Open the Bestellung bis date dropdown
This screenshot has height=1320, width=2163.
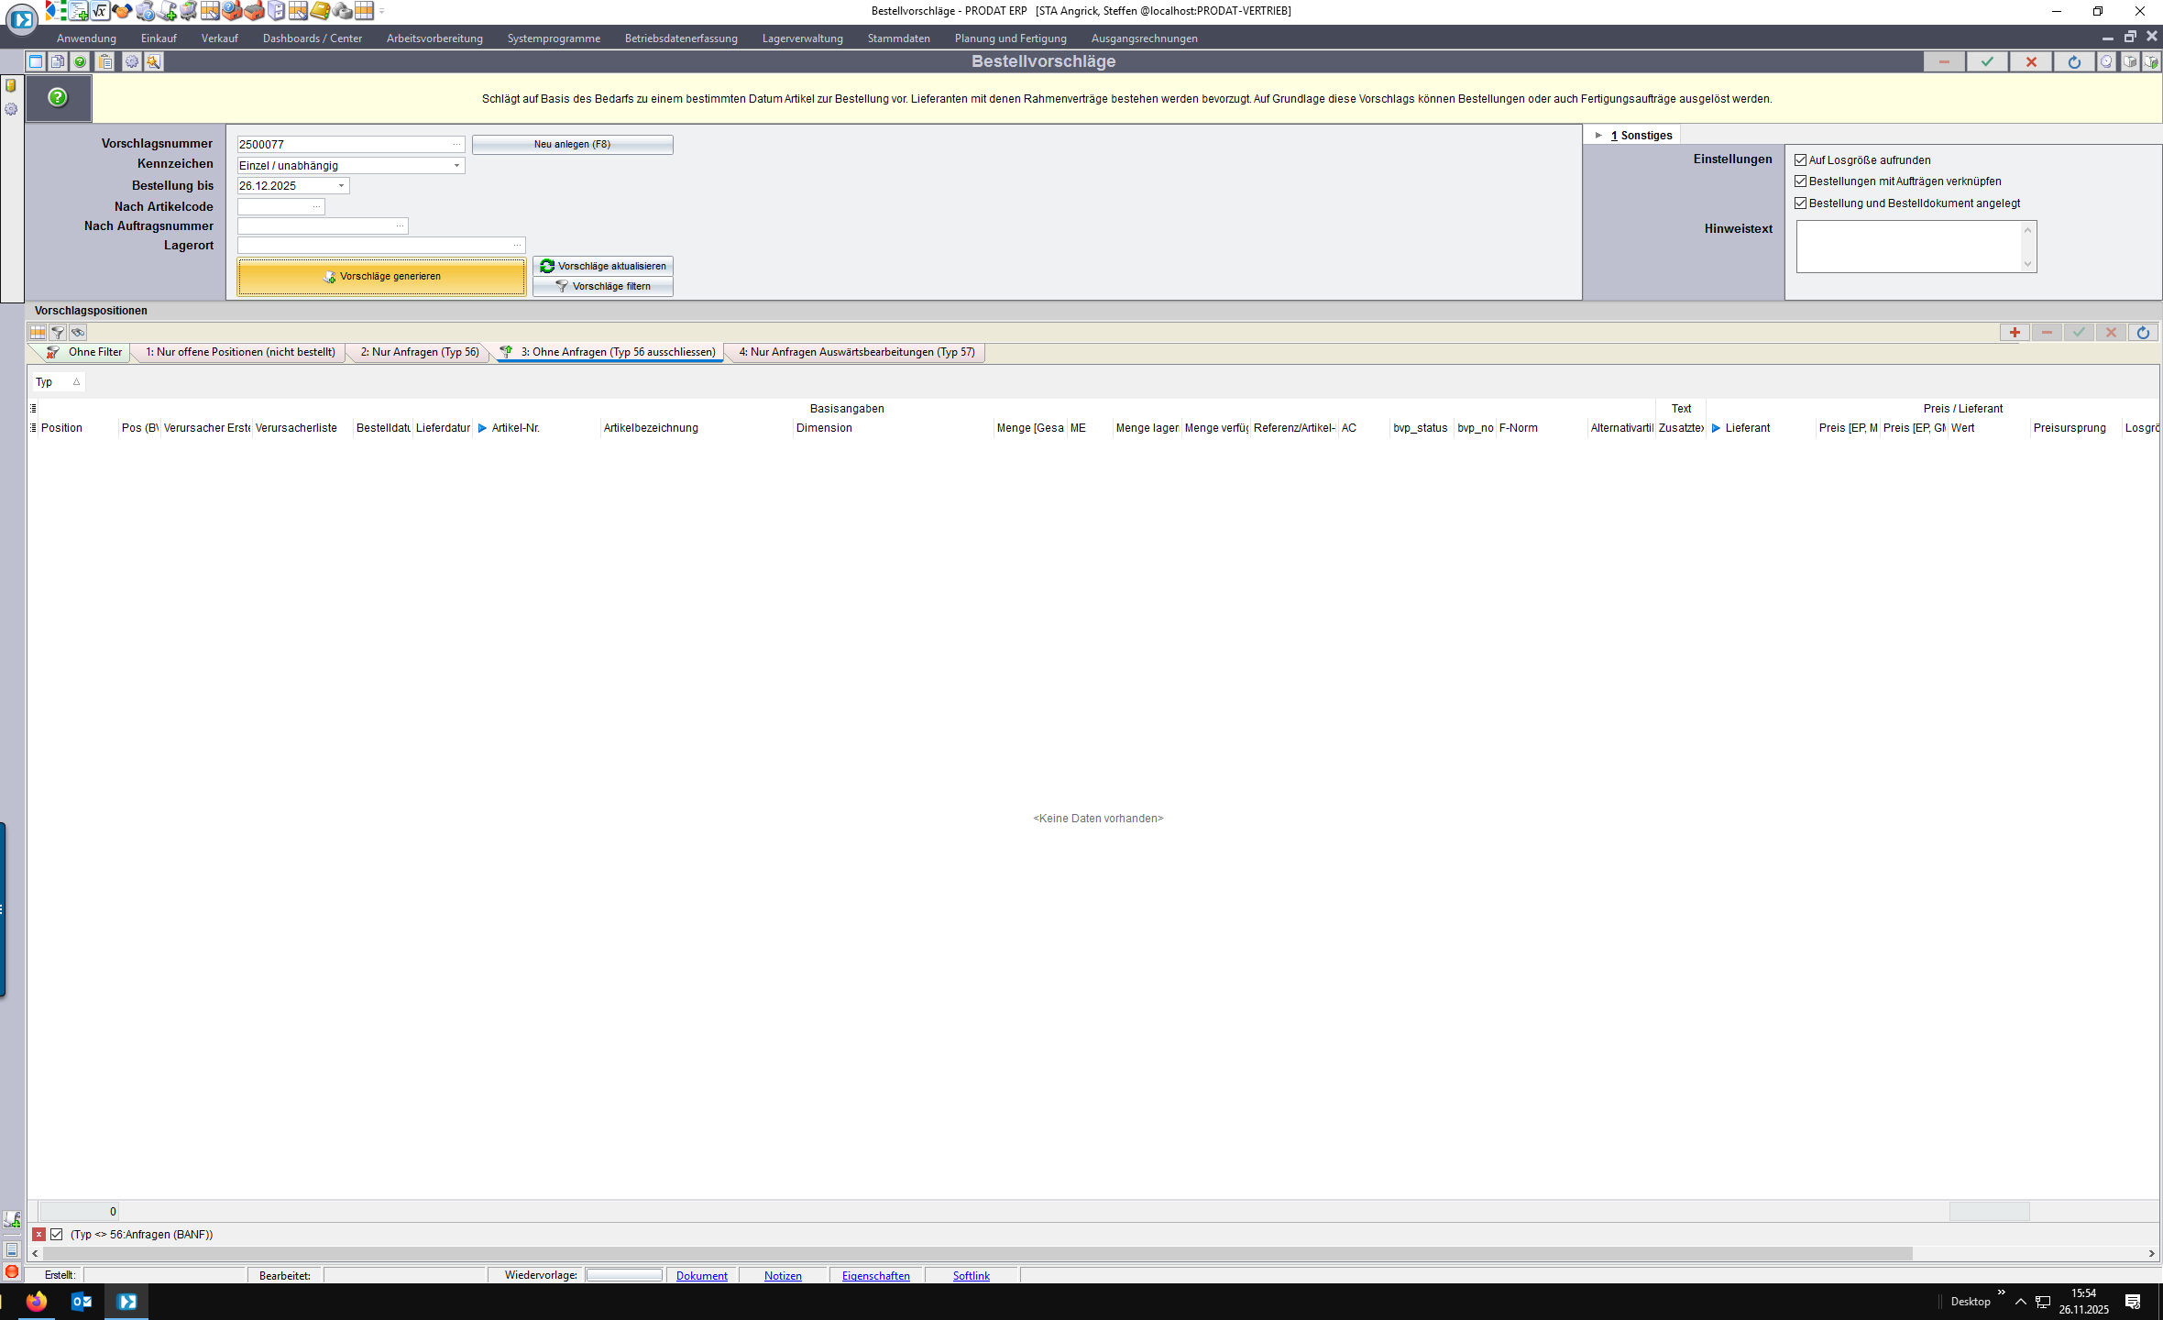tap(341, 186)
